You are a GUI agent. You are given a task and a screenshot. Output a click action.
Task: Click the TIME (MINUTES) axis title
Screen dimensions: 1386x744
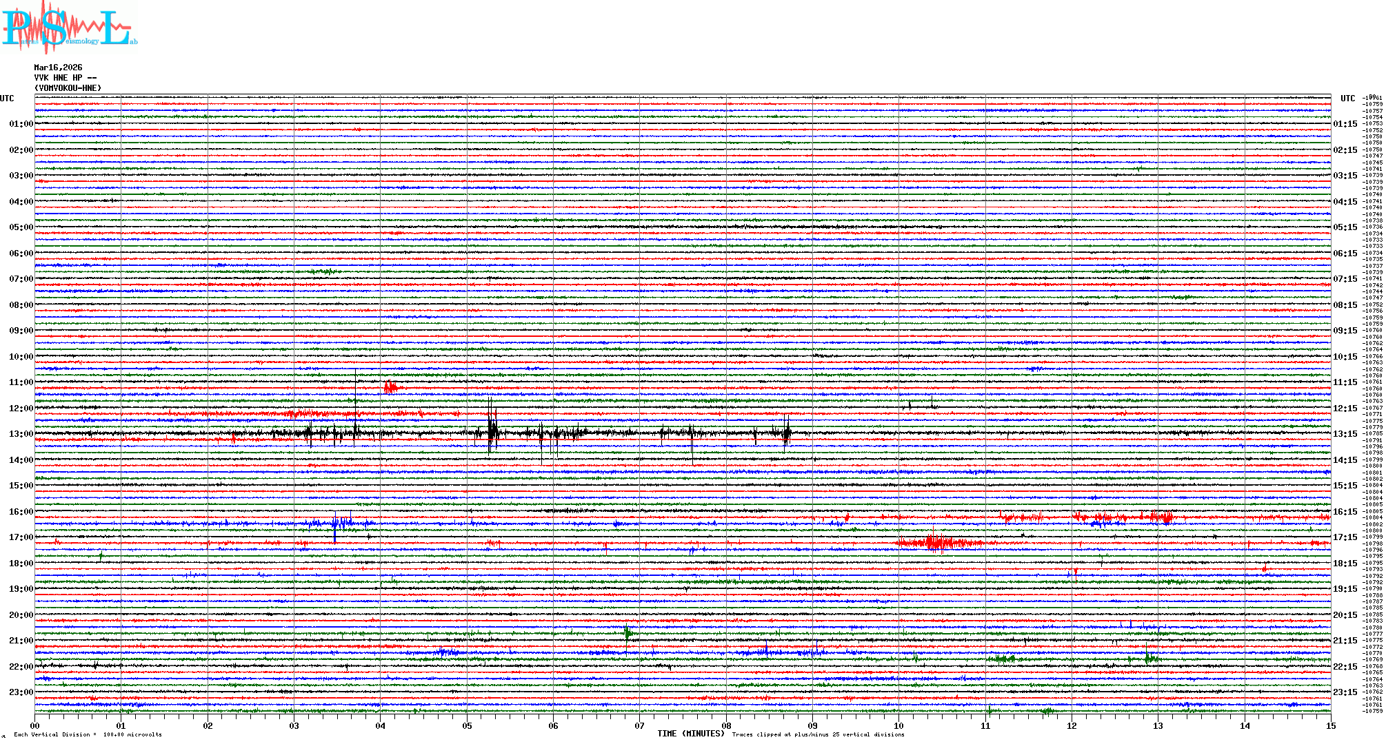[690, 734]
